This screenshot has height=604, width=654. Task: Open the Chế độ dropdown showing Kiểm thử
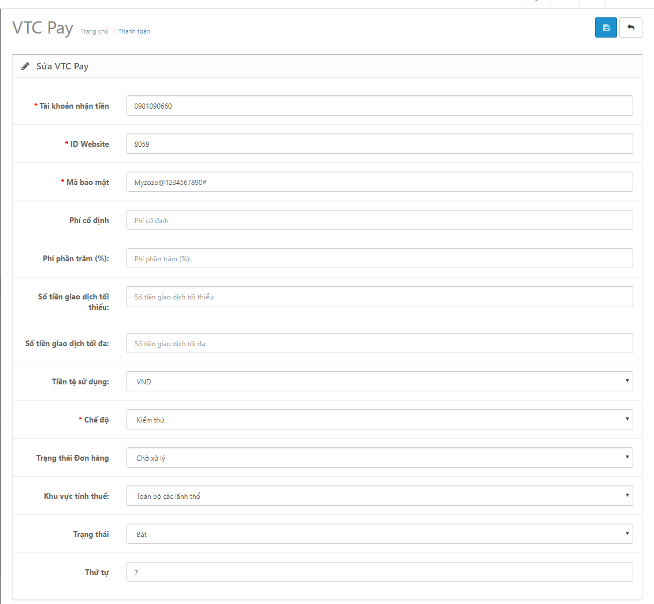(x=380, y=420)
